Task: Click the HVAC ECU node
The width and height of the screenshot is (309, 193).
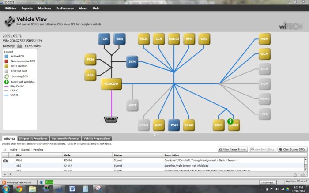Action: [x=174, y=125]
